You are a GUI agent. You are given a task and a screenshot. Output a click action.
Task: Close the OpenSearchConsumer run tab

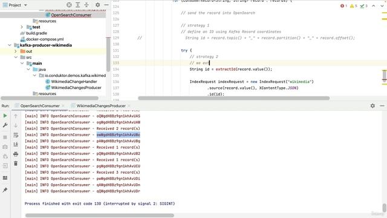63,106
